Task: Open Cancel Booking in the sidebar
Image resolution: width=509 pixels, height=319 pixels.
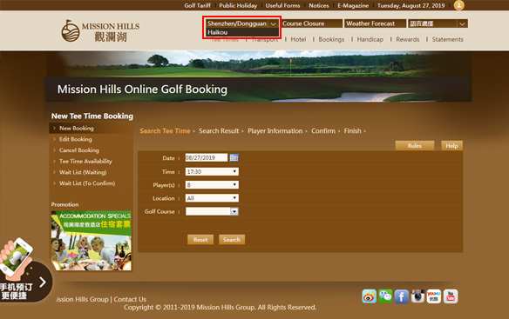Action: pyautogui.click(x=79, y=150)
